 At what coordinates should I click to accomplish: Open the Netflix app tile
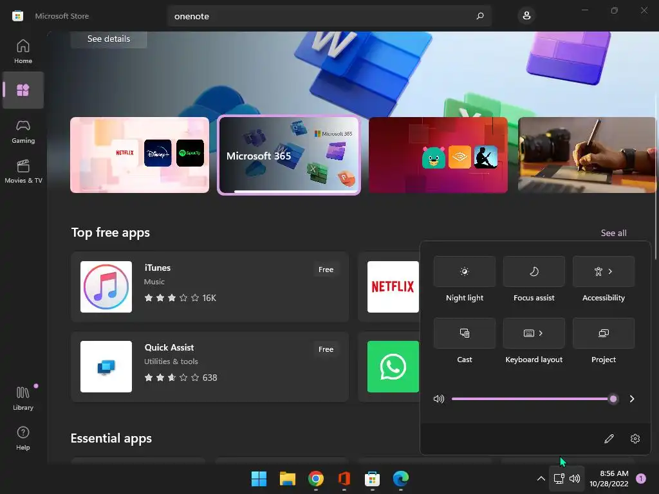point(393,287)
